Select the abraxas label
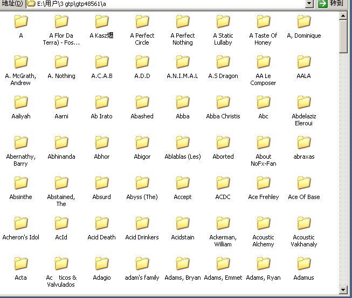Image resolution: width=352 pixels, height=298 pixels. point(303,157)
